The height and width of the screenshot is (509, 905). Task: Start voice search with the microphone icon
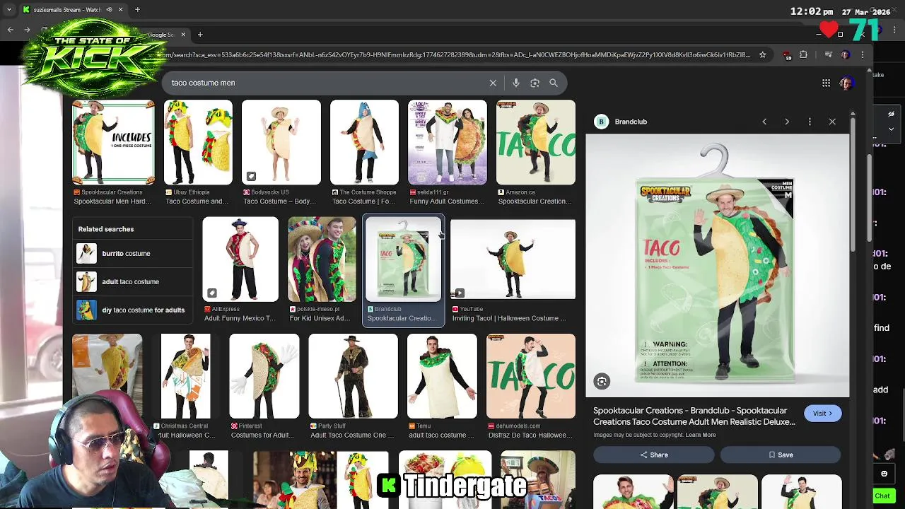coord(516,83)
